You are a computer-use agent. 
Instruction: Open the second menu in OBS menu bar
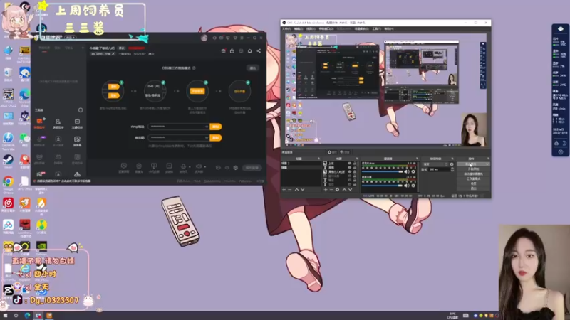299,28
